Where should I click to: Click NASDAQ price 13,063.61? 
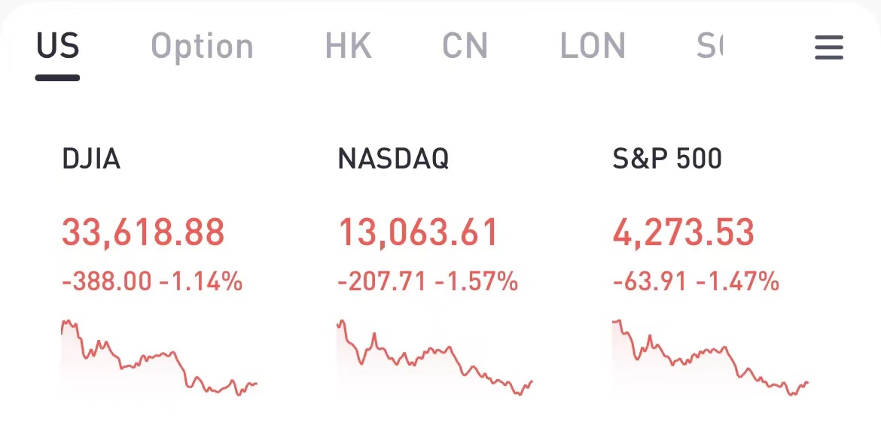pyautogui.click(x=418, y=232)
